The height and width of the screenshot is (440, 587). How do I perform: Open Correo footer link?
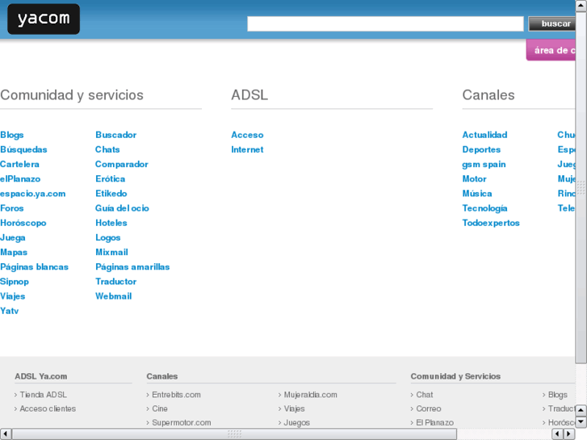click(x=429, y=409)
